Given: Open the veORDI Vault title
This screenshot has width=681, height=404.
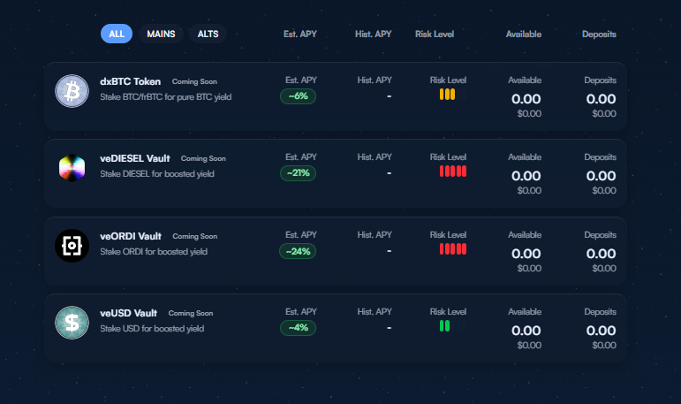Looking at the screenshot, I should click(131, 236).
